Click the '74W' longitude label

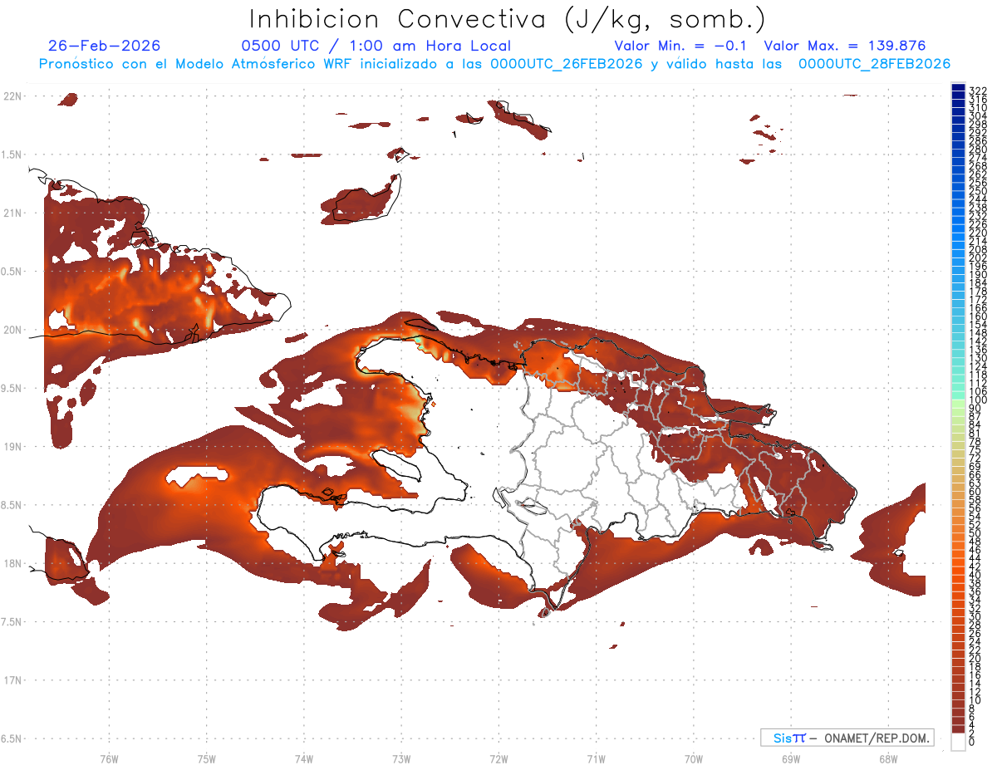coord(304,758)
